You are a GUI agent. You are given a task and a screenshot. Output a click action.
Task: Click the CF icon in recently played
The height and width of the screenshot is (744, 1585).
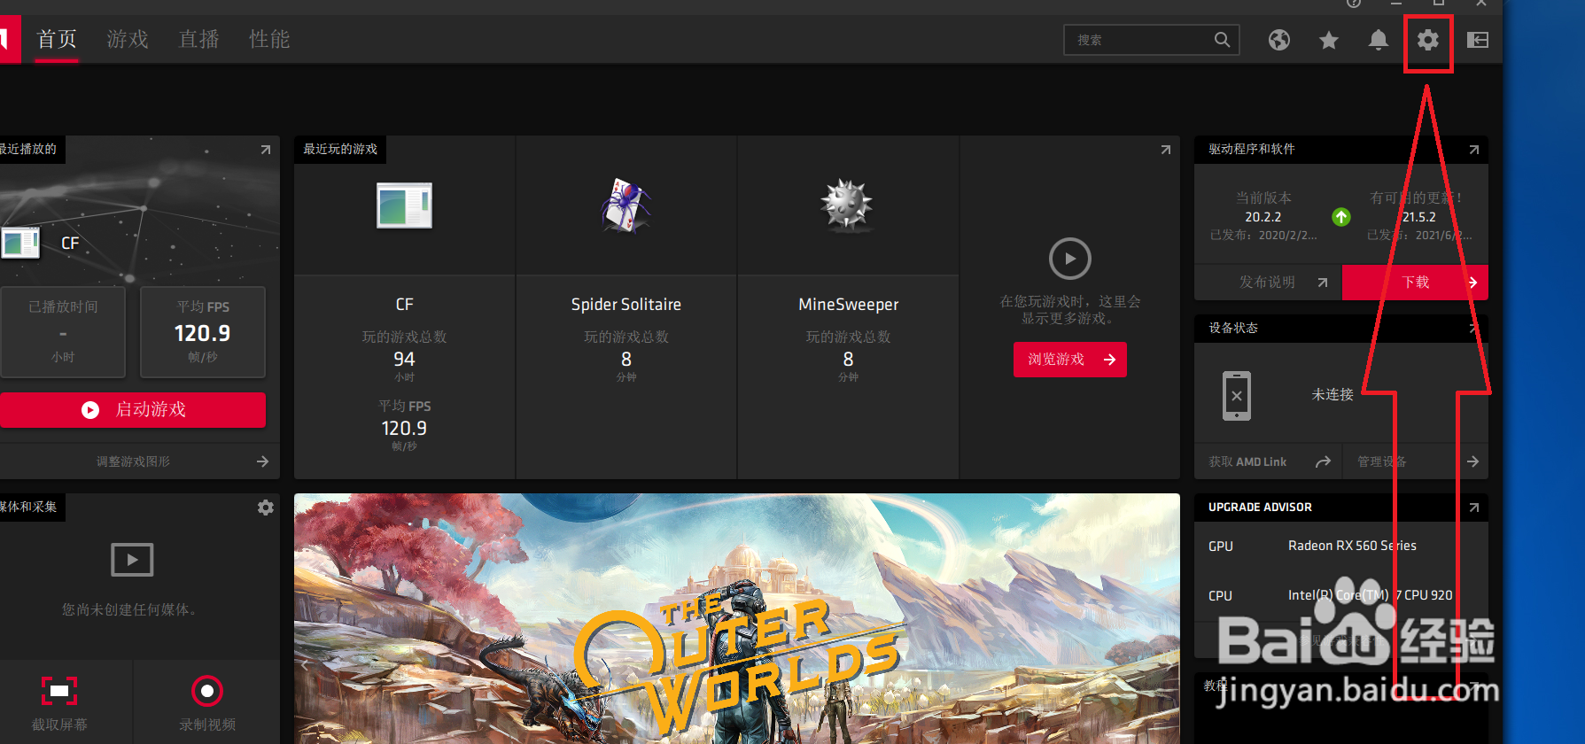pos(20,243)
